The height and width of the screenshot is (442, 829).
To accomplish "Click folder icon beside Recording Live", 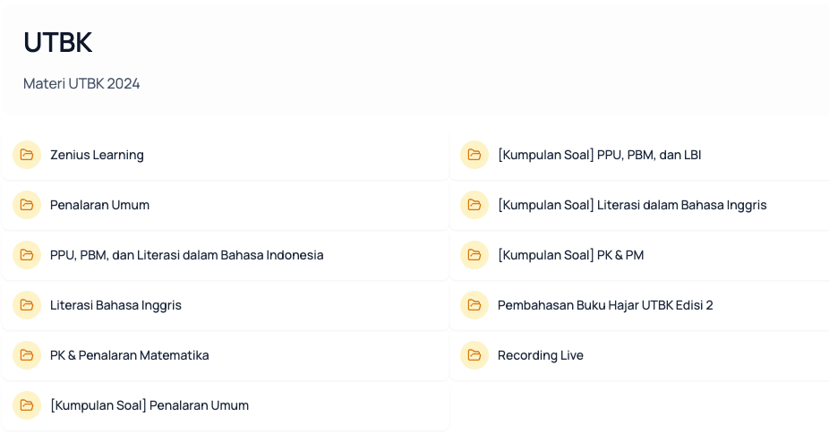I will tap(474, 355).
